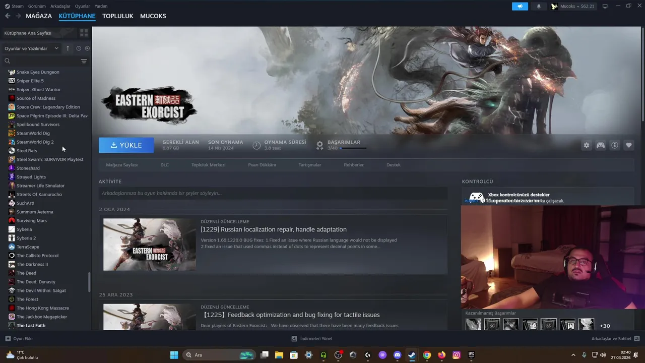Open the Yardım menu

pyautogui.click(x=101, y=6)
